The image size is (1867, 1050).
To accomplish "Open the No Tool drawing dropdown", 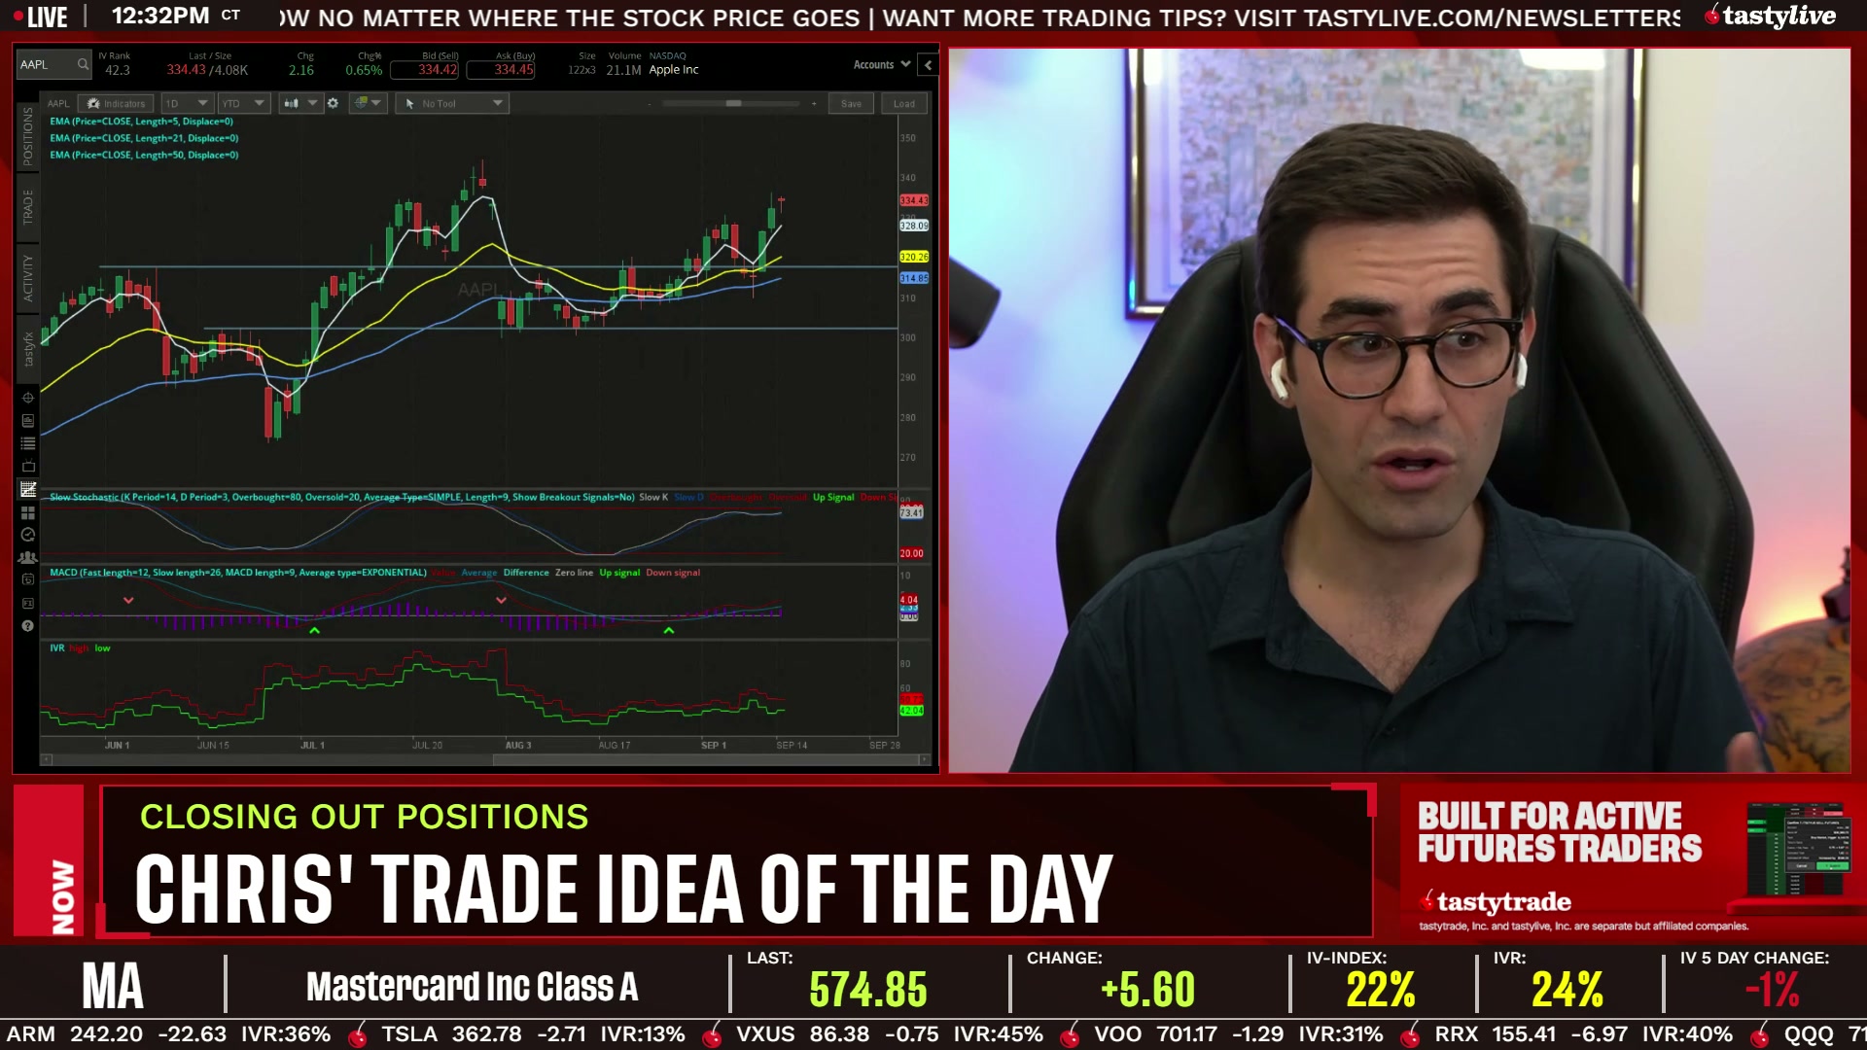I will tap(453, 103).
